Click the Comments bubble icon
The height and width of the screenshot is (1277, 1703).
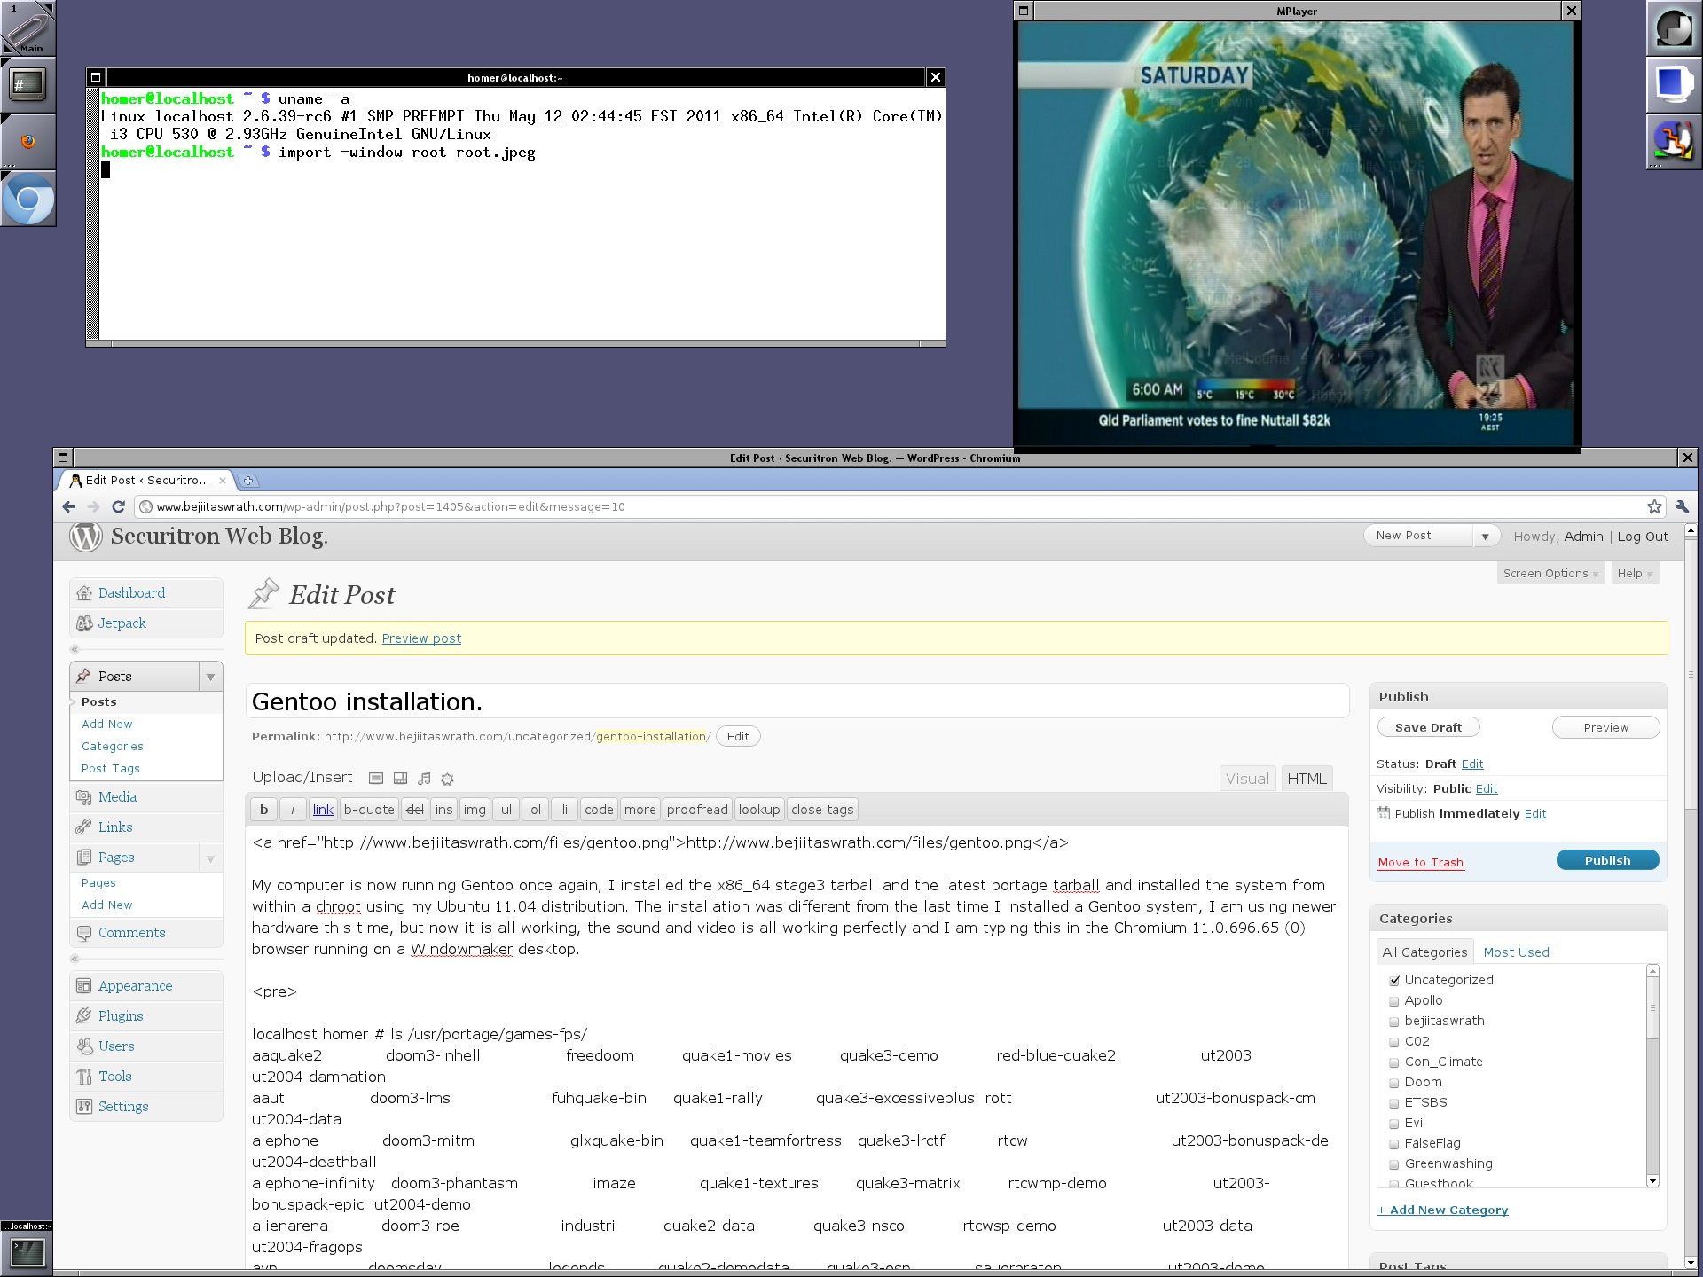click(x=84, y=933)
